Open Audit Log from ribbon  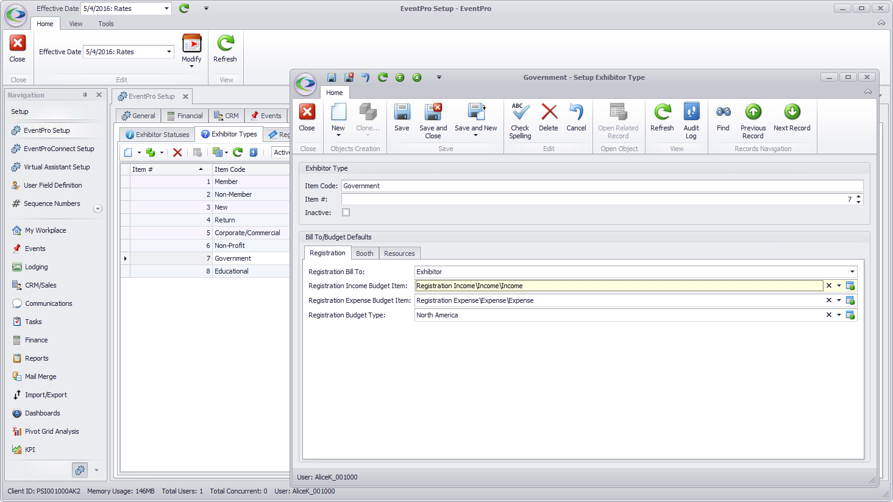click(x=691, y=121)
